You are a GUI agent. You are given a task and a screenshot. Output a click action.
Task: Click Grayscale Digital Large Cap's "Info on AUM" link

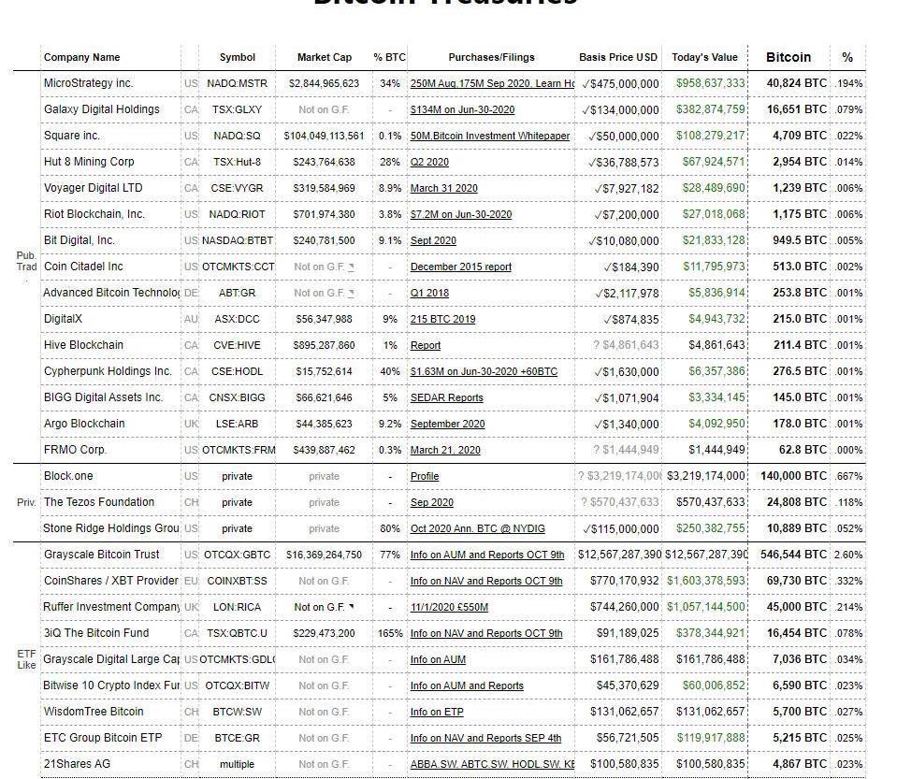438,660
